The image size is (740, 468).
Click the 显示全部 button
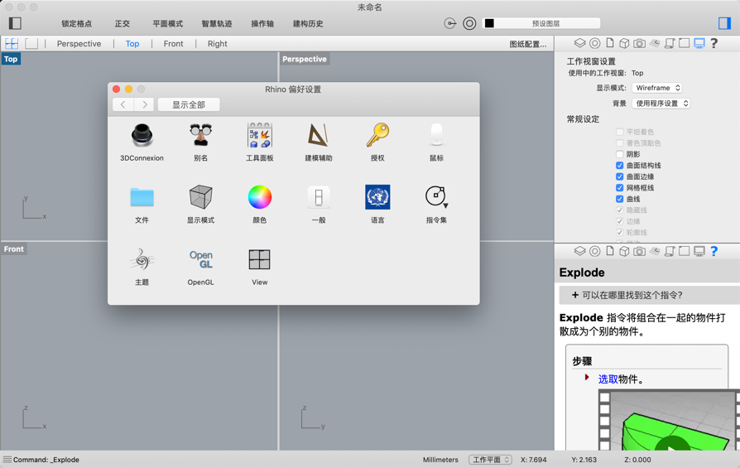pos(189,104)
